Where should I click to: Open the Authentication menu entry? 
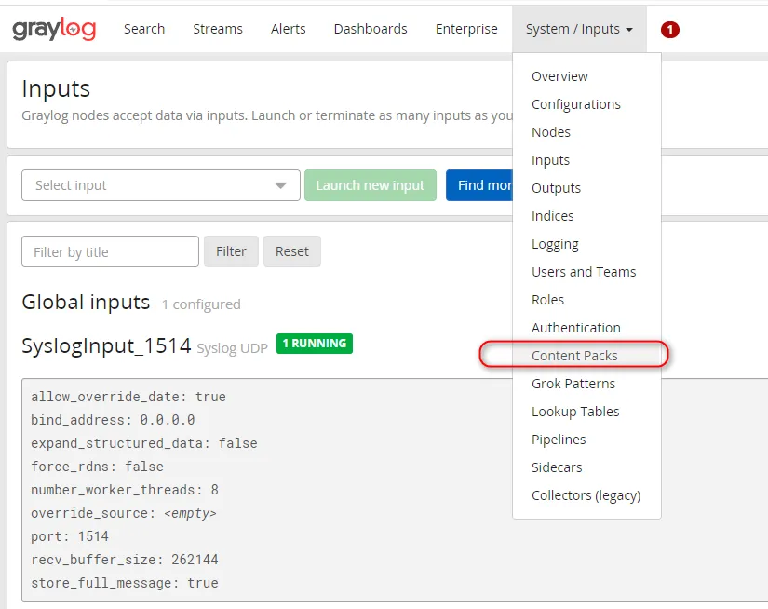[576, 328]
